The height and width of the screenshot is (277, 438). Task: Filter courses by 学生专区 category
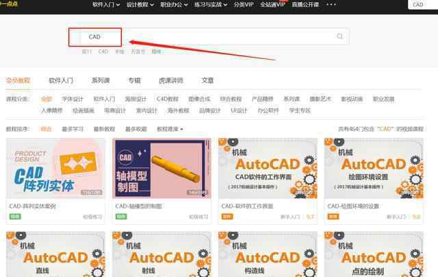300,110
